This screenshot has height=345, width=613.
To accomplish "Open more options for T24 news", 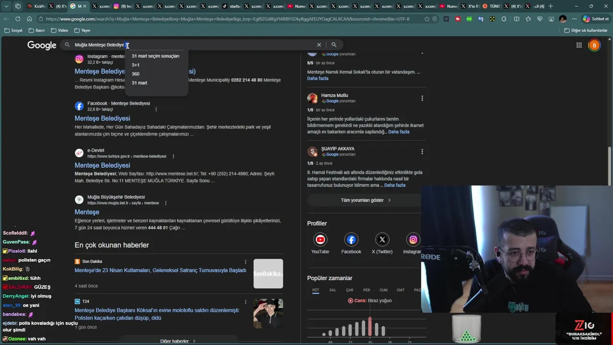I will 246,301.
